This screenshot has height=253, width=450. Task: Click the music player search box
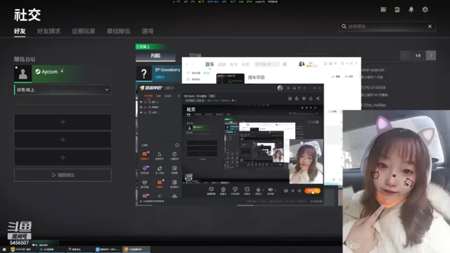point(267,64)
